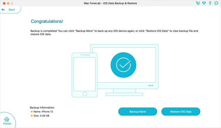Open the shopping cart purchase icon
This screenshot has height=128, width=221.
click(x=198, y=3)
